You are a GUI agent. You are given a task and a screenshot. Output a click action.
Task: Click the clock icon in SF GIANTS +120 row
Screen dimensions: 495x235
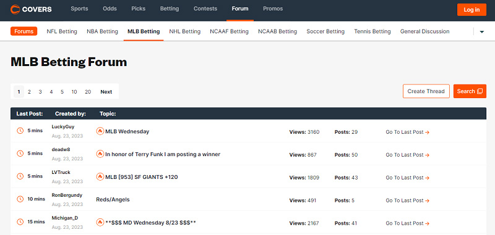[20, 176]
